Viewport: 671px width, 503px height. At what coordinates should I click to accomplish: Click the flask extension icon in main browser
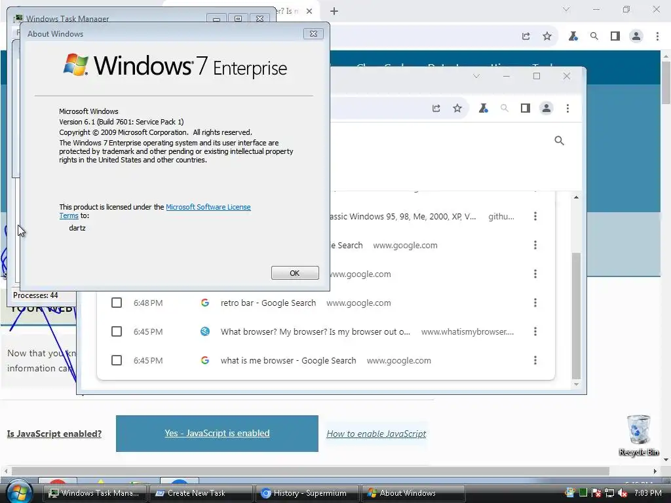click(x=573, y=37)
